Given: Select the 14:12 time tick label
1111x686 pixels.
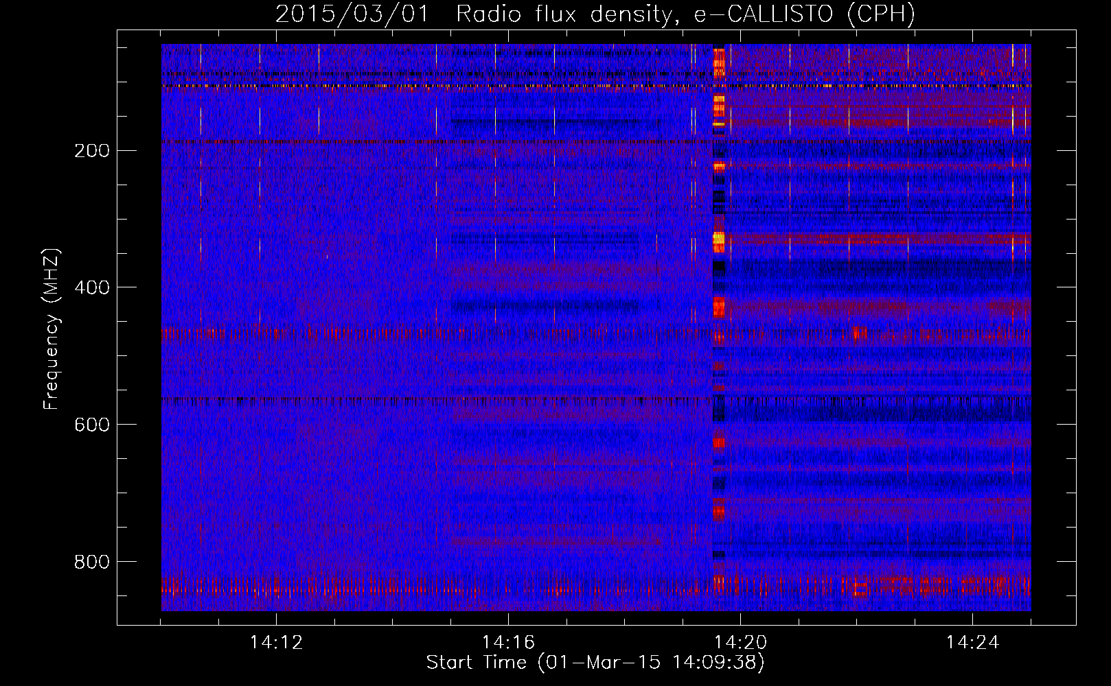Looking at the screenshot, I should [276, 643].
